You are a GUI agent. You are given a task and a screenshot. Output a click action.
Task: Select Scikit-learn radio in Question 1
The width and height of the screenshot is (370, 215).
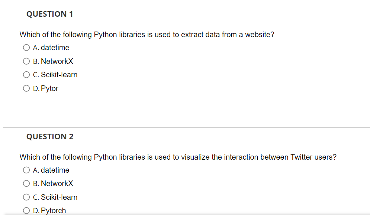(26, 75)
